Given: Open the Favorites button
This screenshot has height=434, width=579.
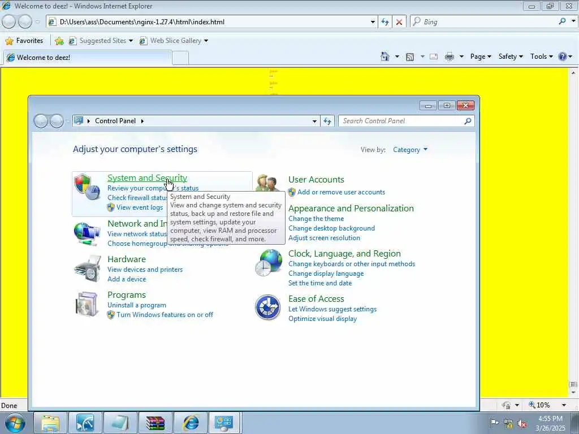Looking at the screenshot, I should [25, 41].
